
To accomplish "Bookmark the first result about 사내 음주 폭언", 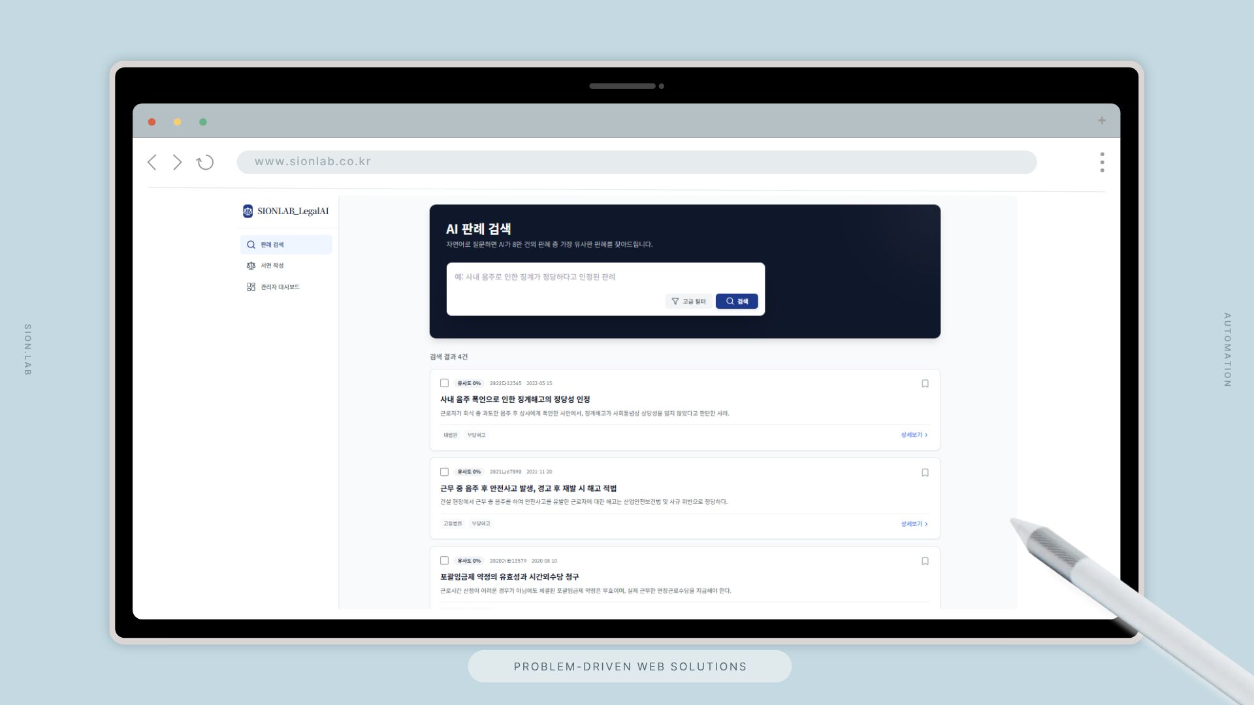I will (925, 384).
